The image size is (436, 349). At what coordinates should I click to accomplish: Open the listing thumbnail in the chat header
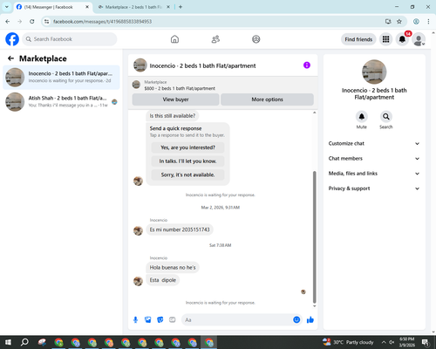tap(140, 65)
